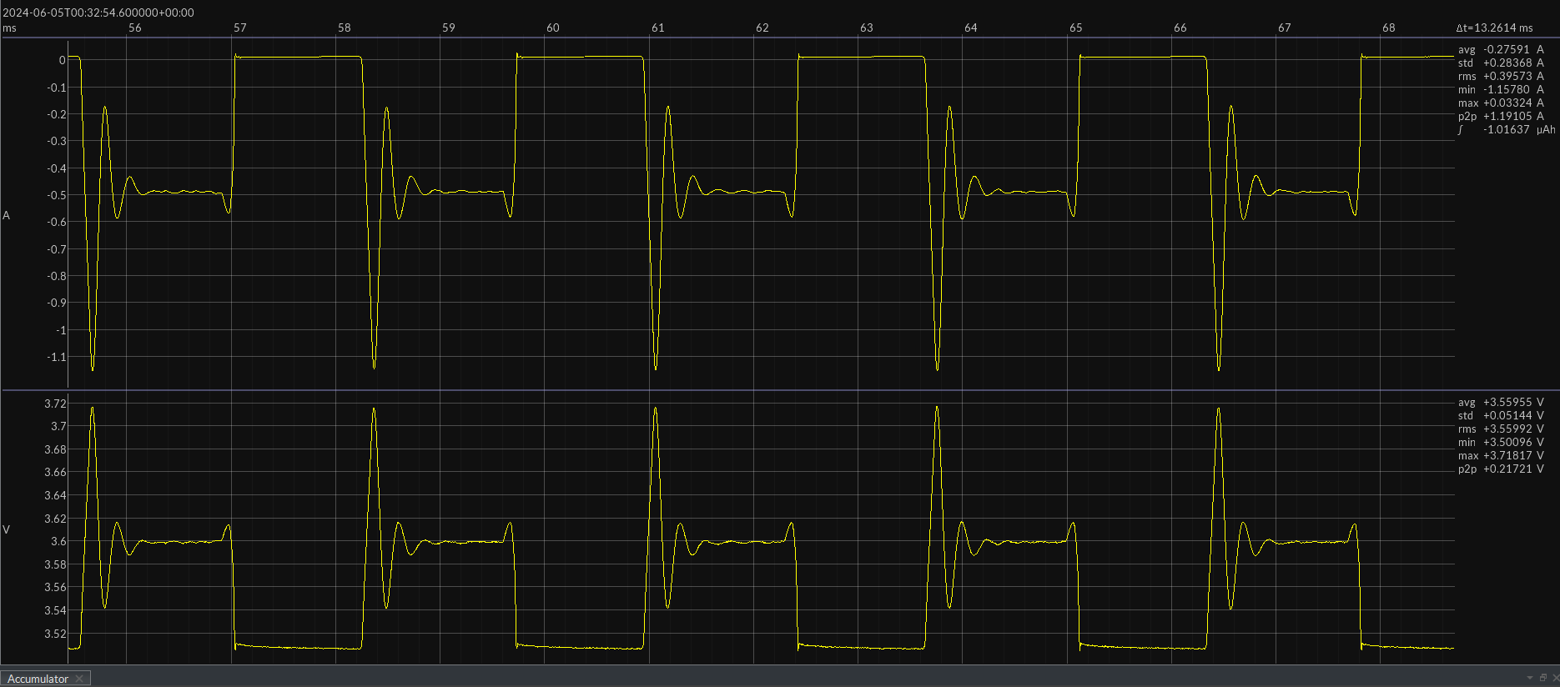
Task: Click the A current axis label
Action: (x=7, y=215)
